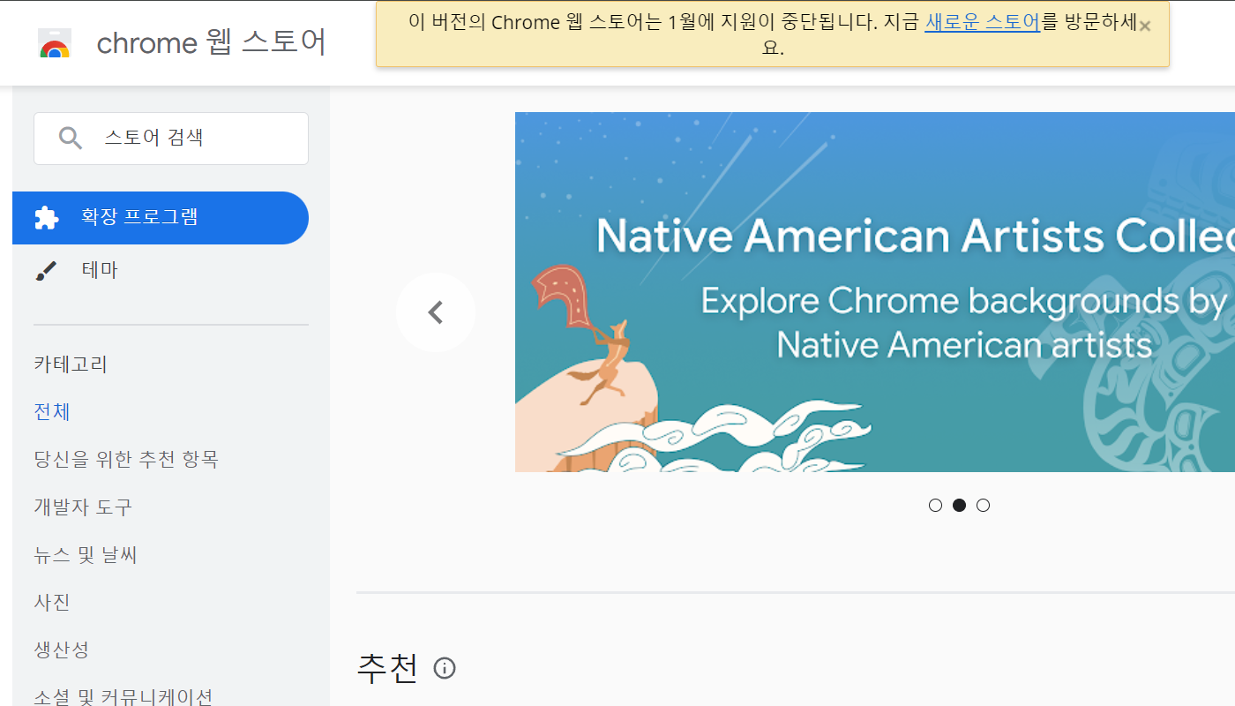The image size is (1235, 706).
Task: Open the 새로운 스토어 link
Action: click(x=983, y=22)
